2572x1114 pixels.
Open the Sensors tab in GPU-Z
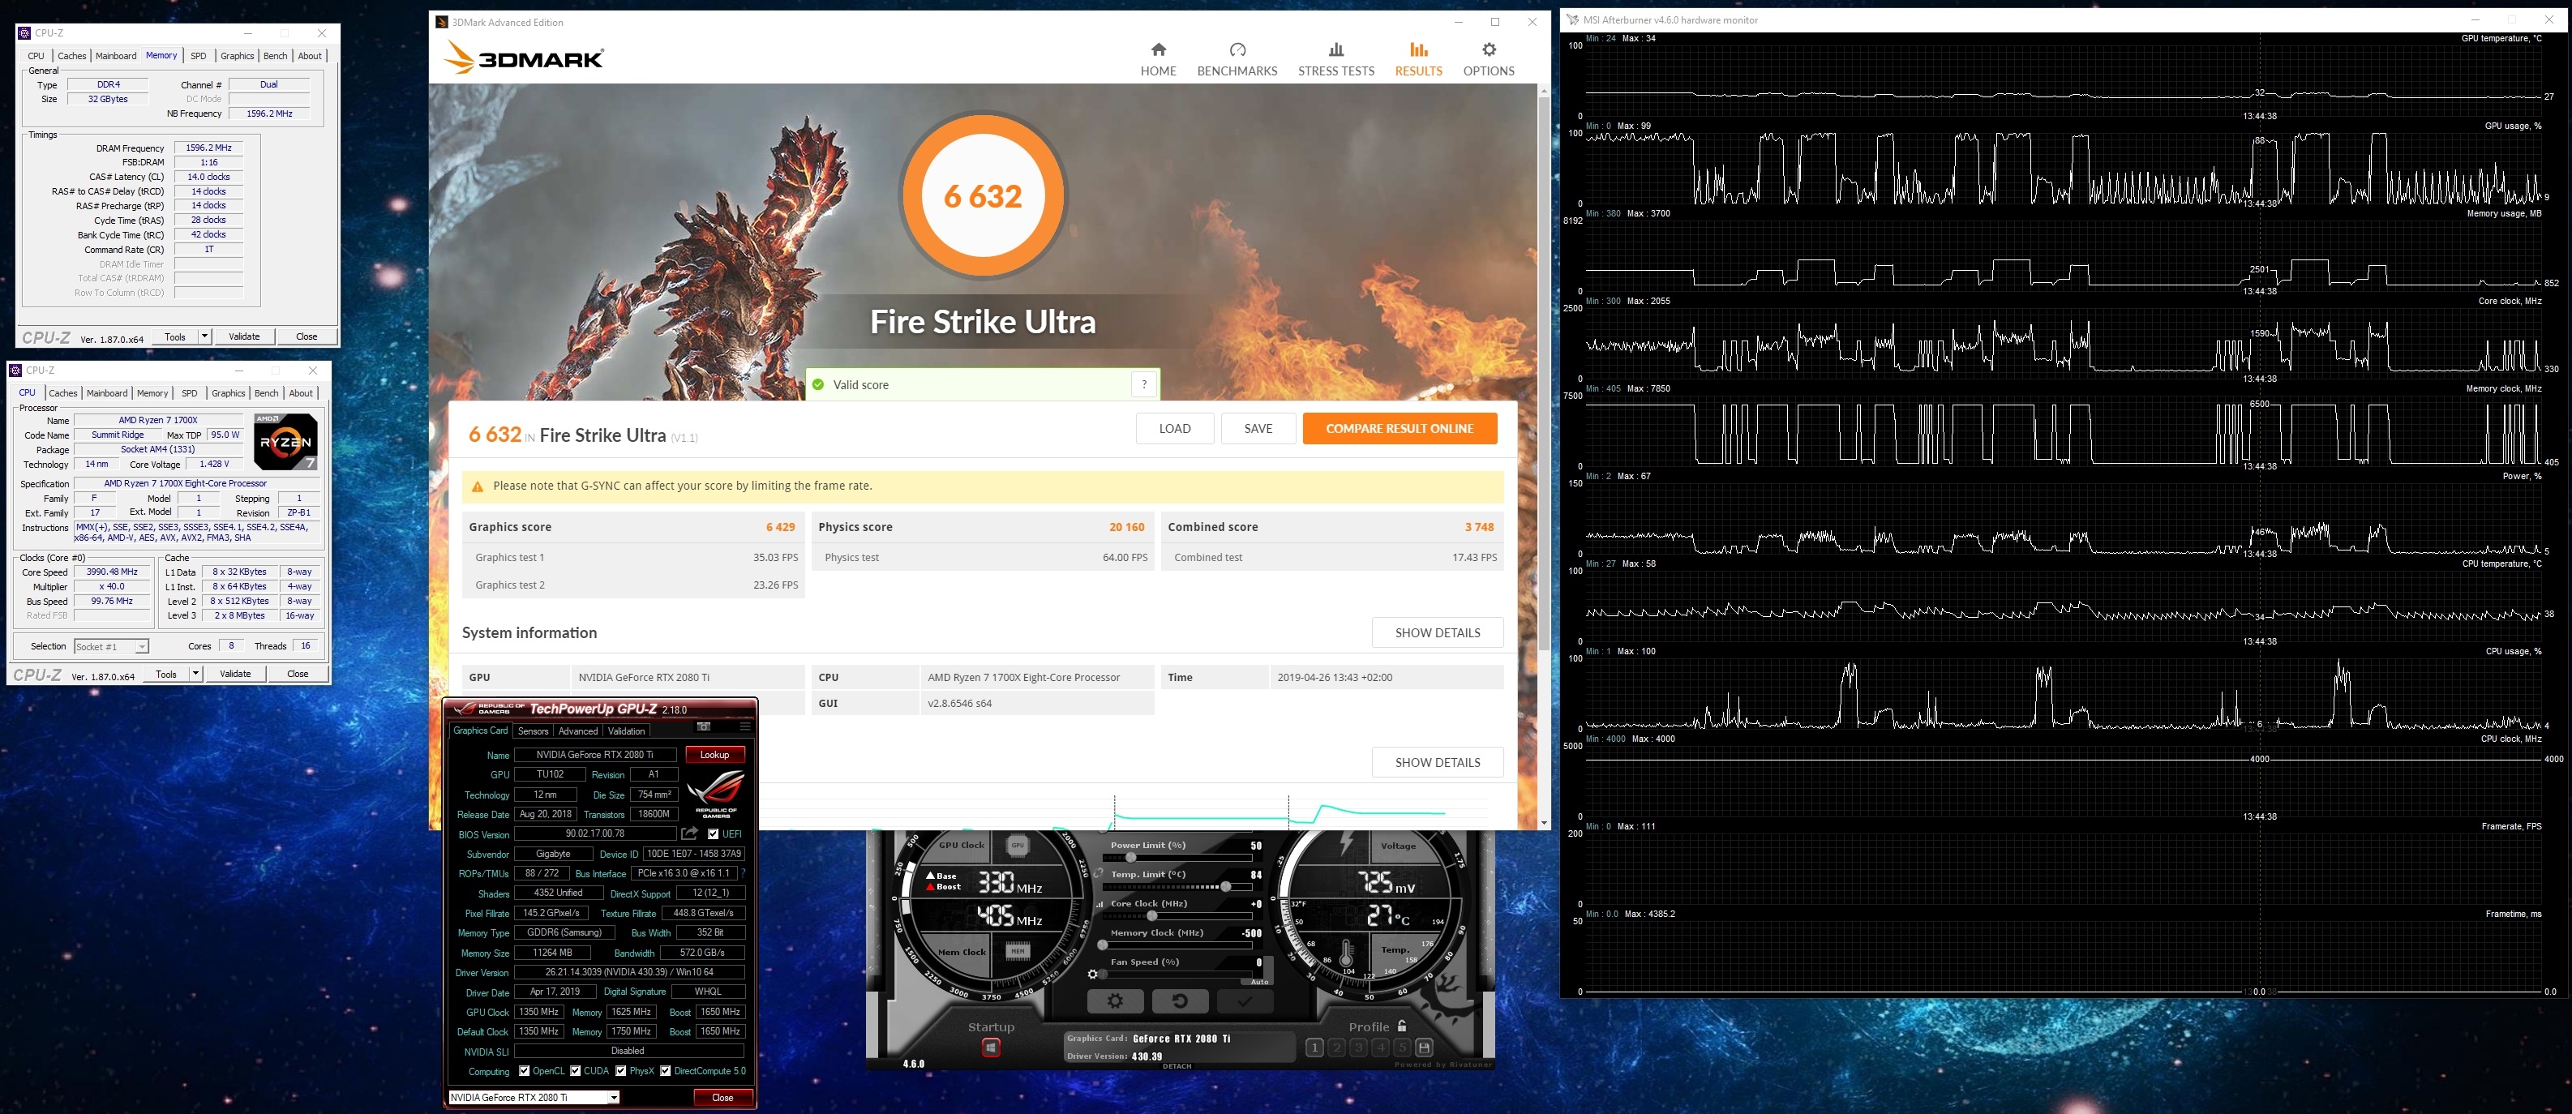(x=534, y=731)
